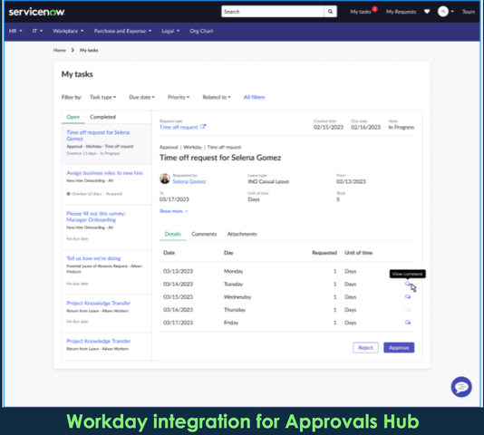Viewport: 484px width, 435px height.
Task: Click the 02/16/2023 due date value
Action: coord(366,127)
